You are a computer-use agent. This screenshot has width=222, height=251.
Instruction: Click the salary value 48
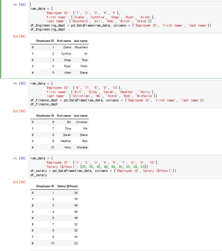tap(76, 212)
